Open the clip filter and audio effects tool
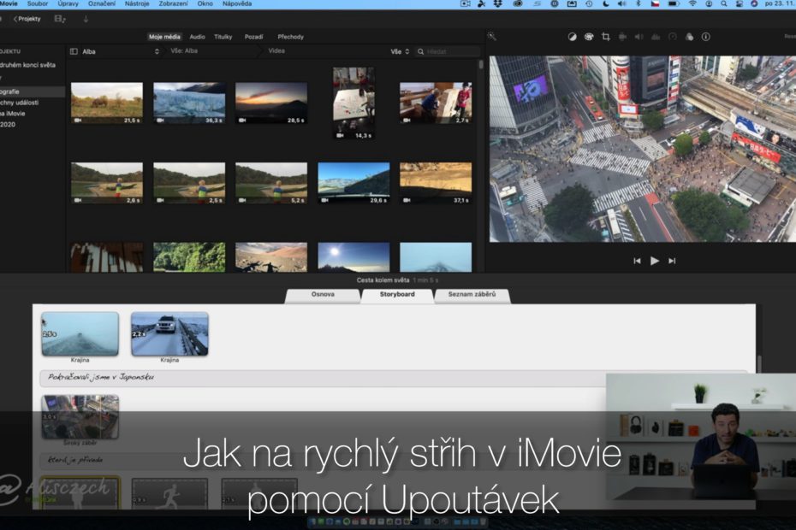Image resolution: width=796 pixels, height=530 pixels. coord(689,37)
